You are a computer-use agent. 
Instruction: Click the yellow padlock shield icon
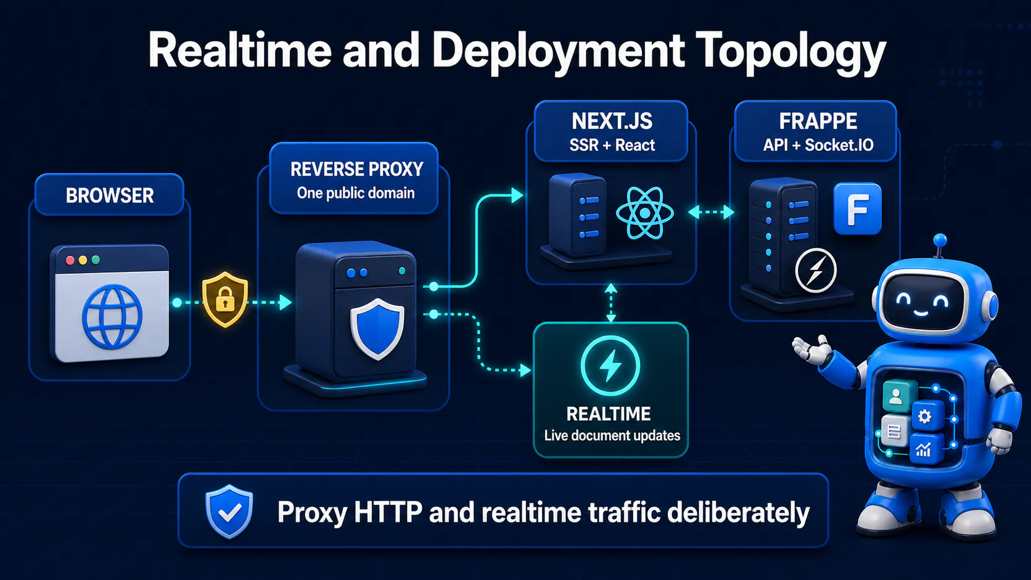click(225, 299)
